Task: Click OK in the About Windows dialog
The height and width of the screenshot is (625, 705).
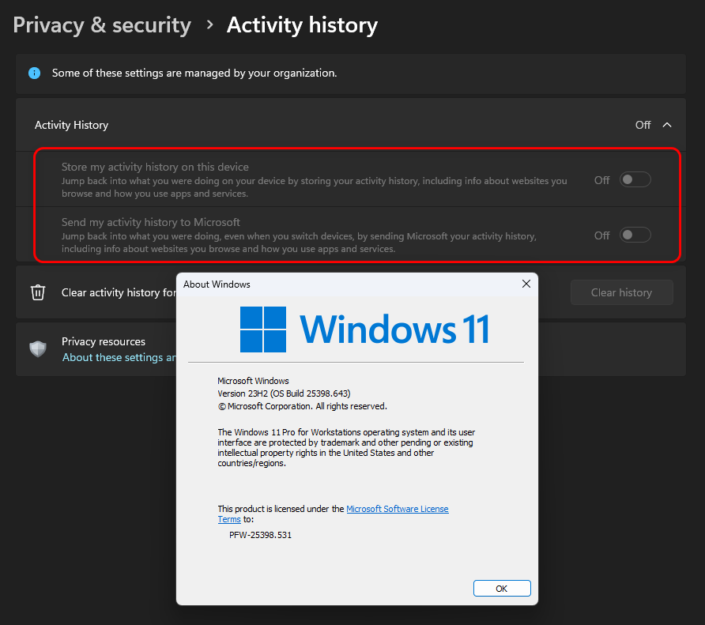Action: click(502, 589)
